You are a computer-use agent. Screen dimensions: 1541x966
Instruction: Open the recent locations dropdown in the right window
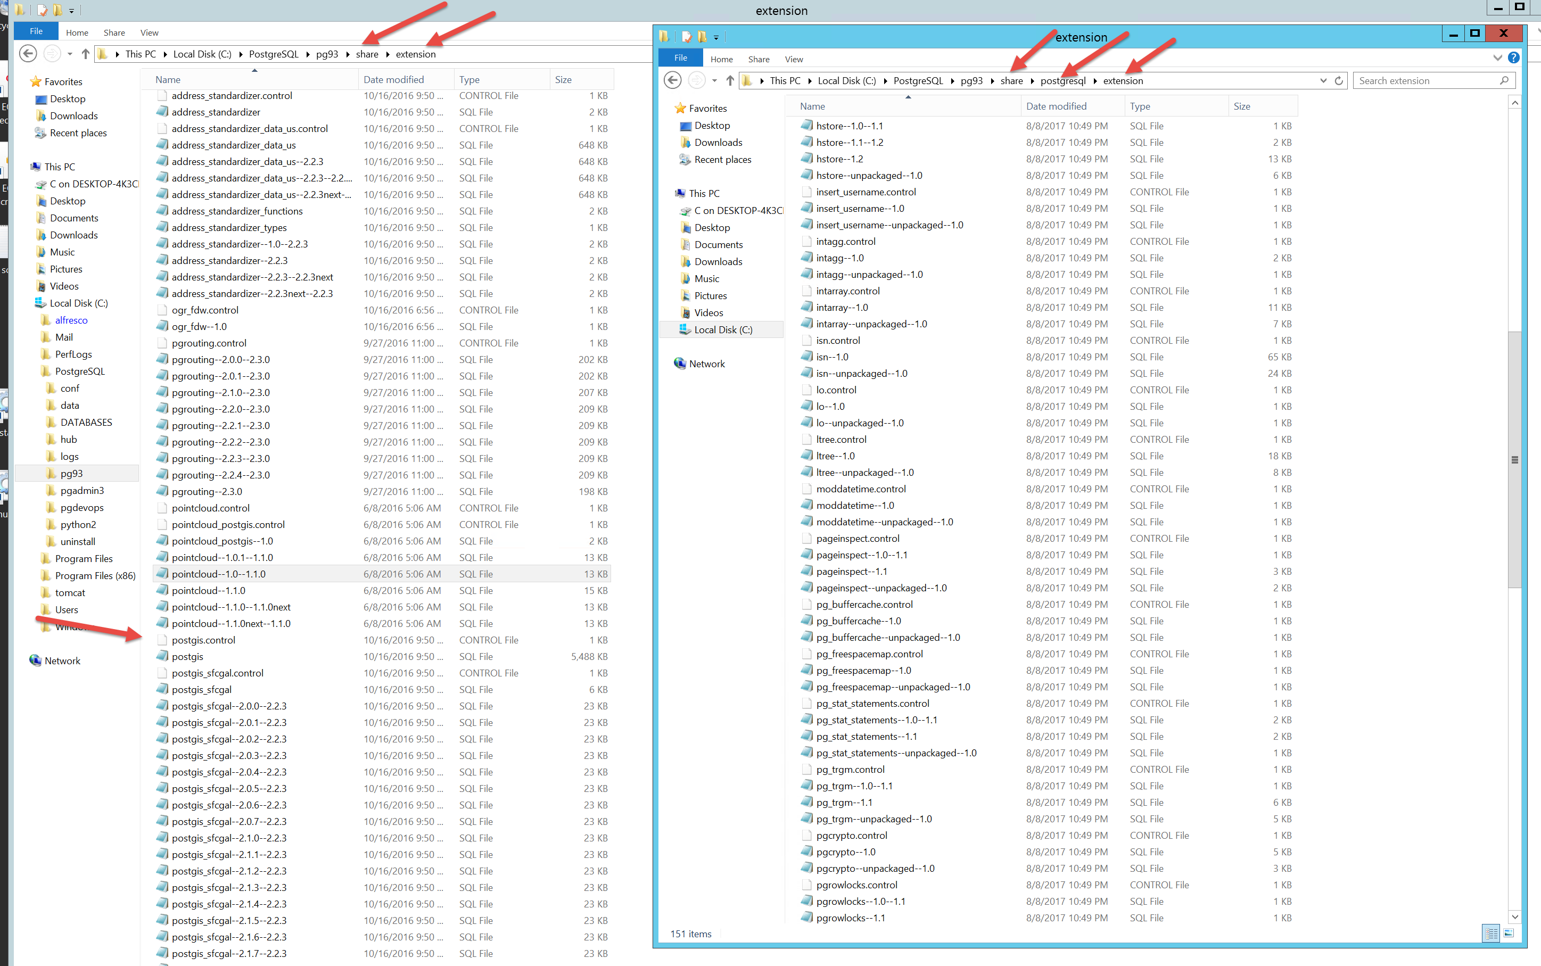click(714, 80)
